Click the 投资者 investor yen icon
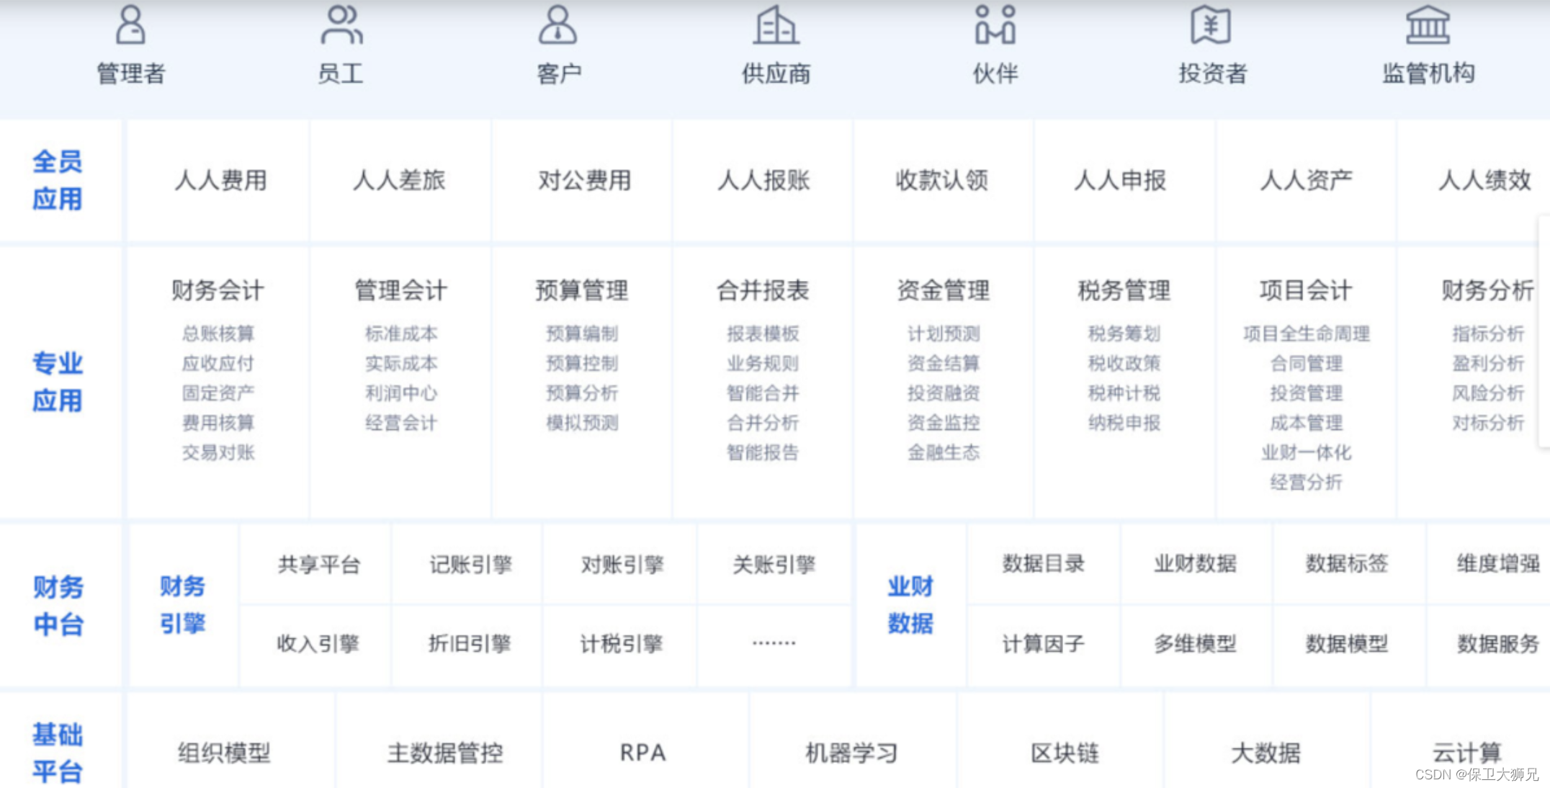 [1211, 25]
